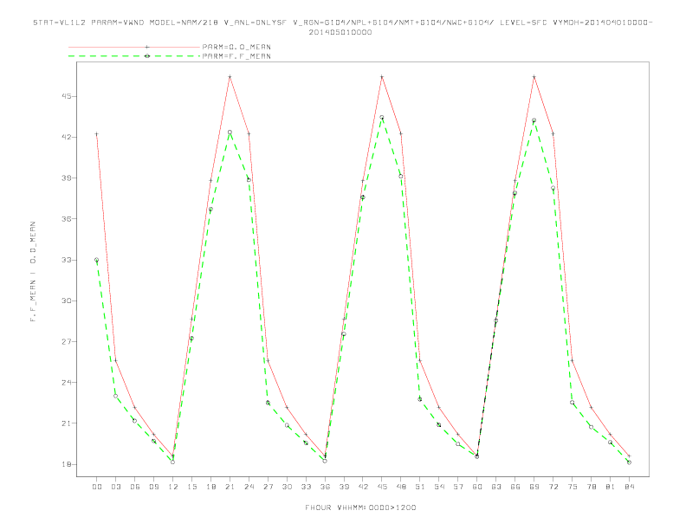This screenshot has width=686, height=530.
Task: Click the x-axis tick label 00
Action: [97, 487]
